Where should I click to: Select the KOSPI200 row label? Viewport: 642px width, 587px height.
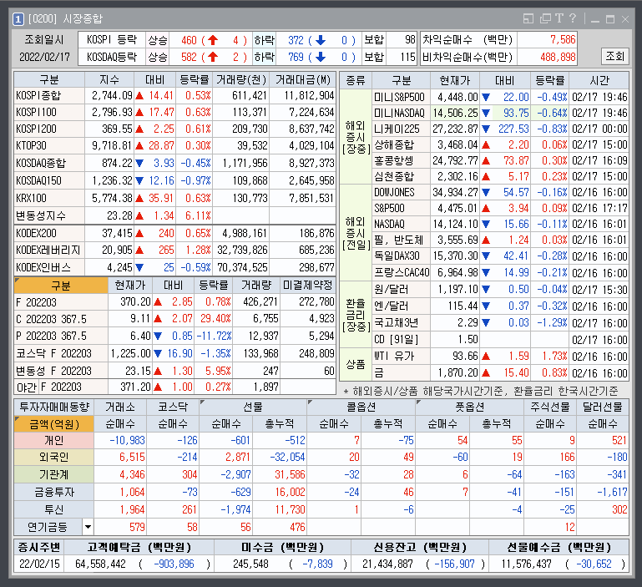(x=49, y=129)
